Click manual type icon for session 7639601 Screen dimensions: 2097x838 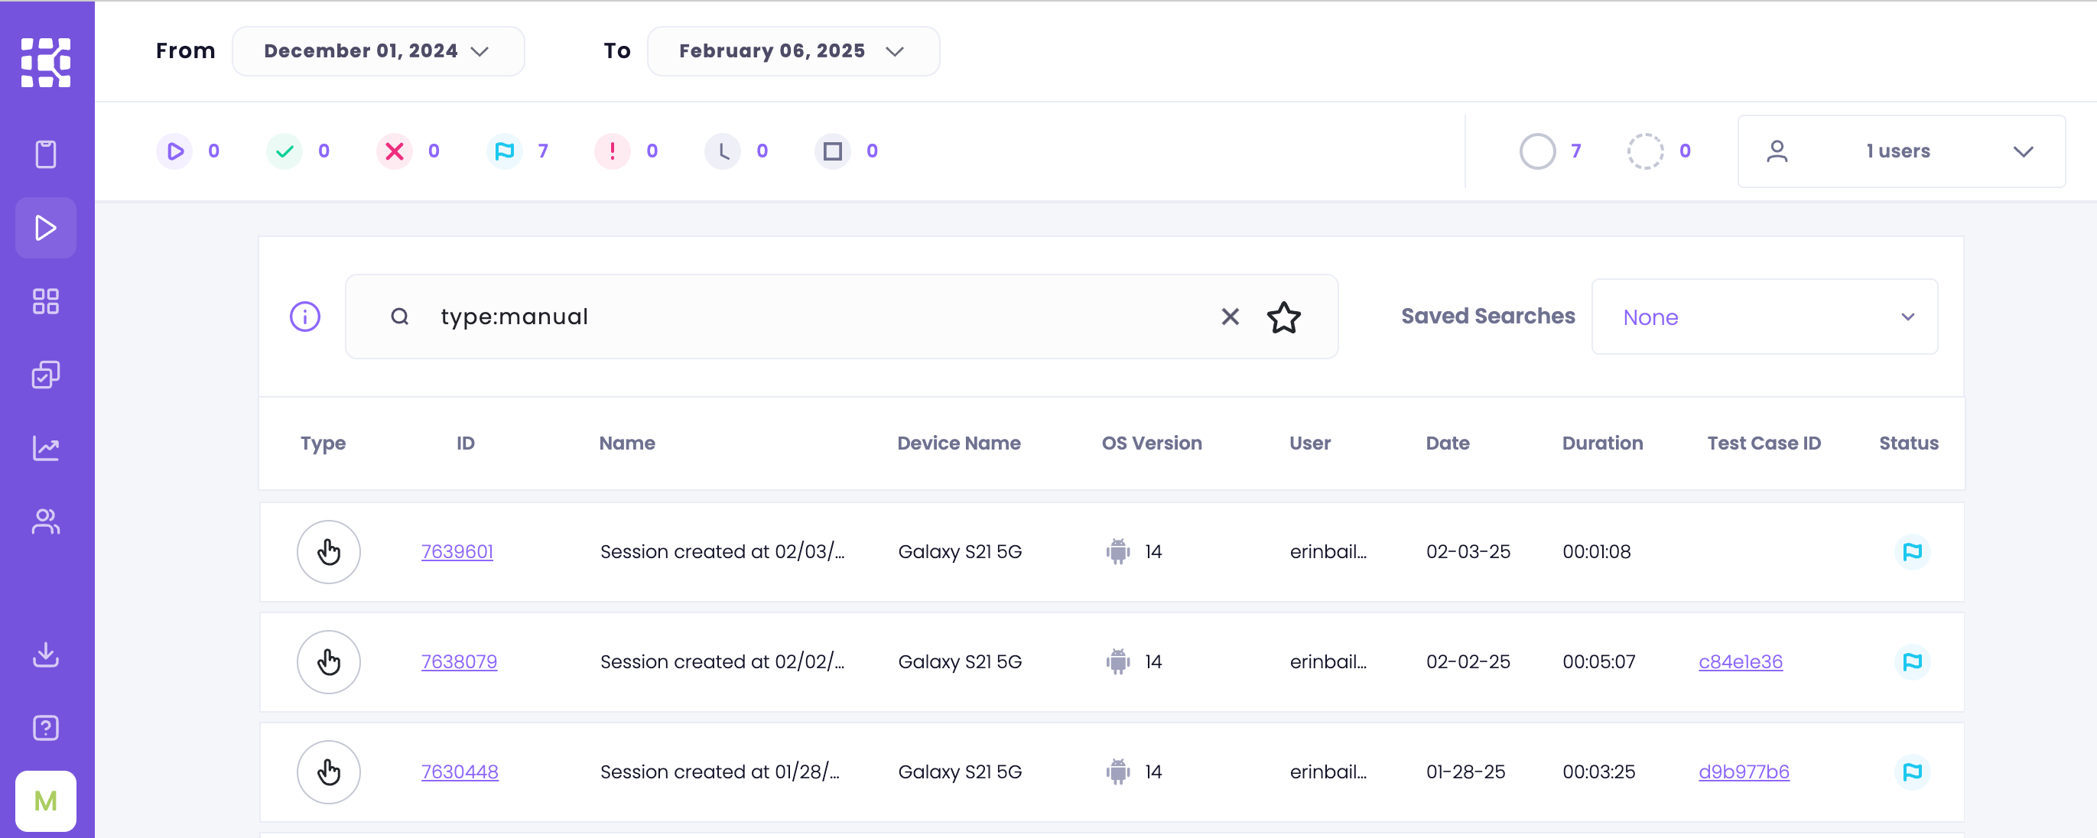[329, 551]
